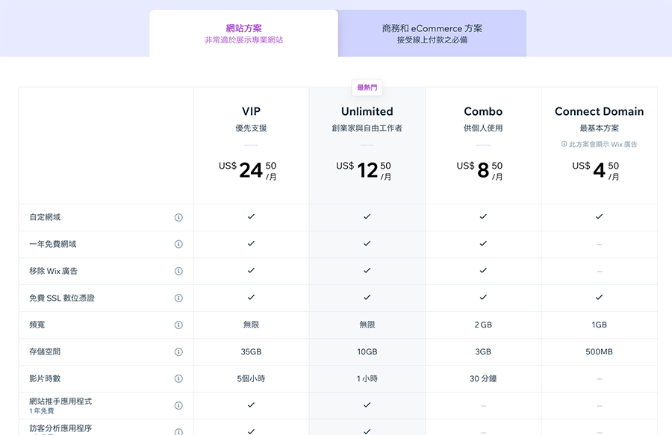Select the VIP plan heading
The height and width of the screenshot is (435, 672).
click(251, 111)
